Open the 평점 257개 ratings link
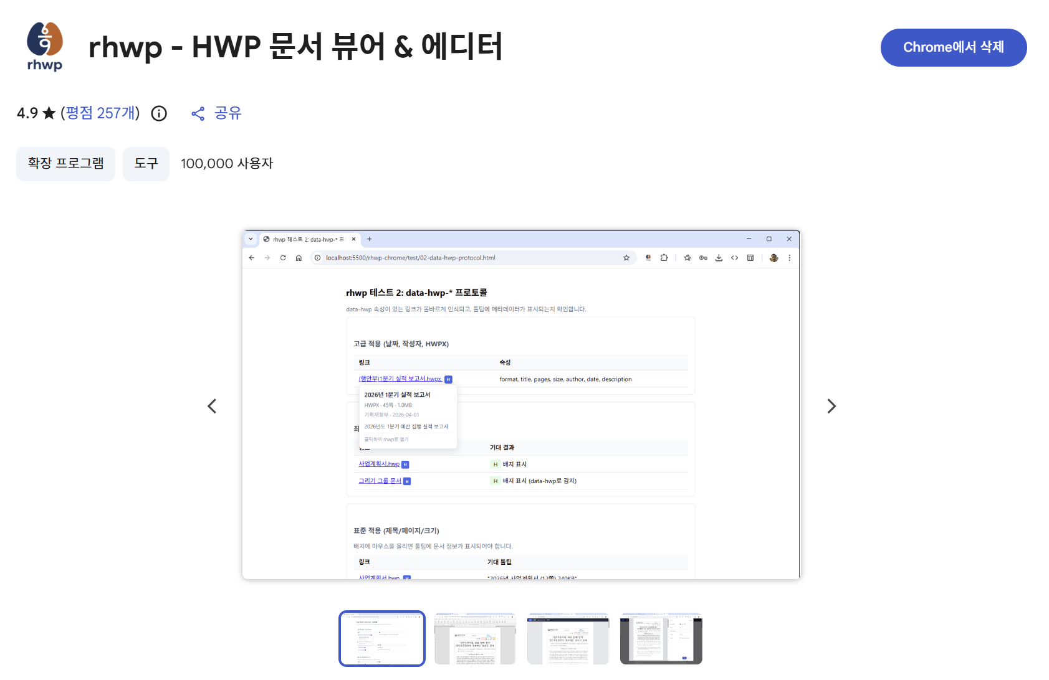The width and height of the screenshot is (1049, 680). point(100,113)
